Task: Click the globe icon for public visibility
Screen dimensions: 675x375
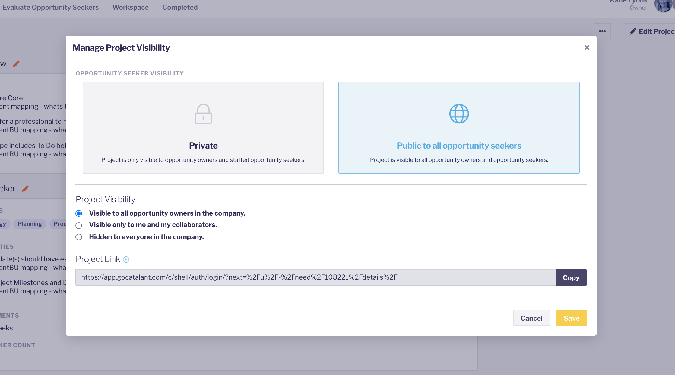Action: tap(459, 114)
